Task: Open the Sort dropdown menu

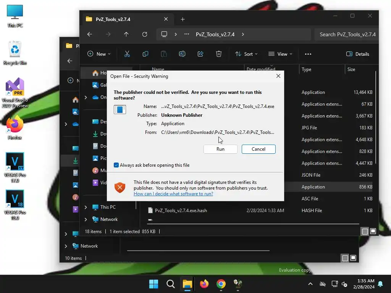Action: tap(246, 54)
